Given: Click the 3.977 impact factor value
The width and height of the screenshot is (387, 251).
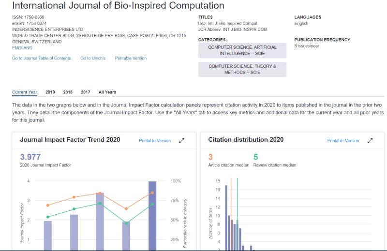Looking at the screenshot, I should (x=30, y=157).
